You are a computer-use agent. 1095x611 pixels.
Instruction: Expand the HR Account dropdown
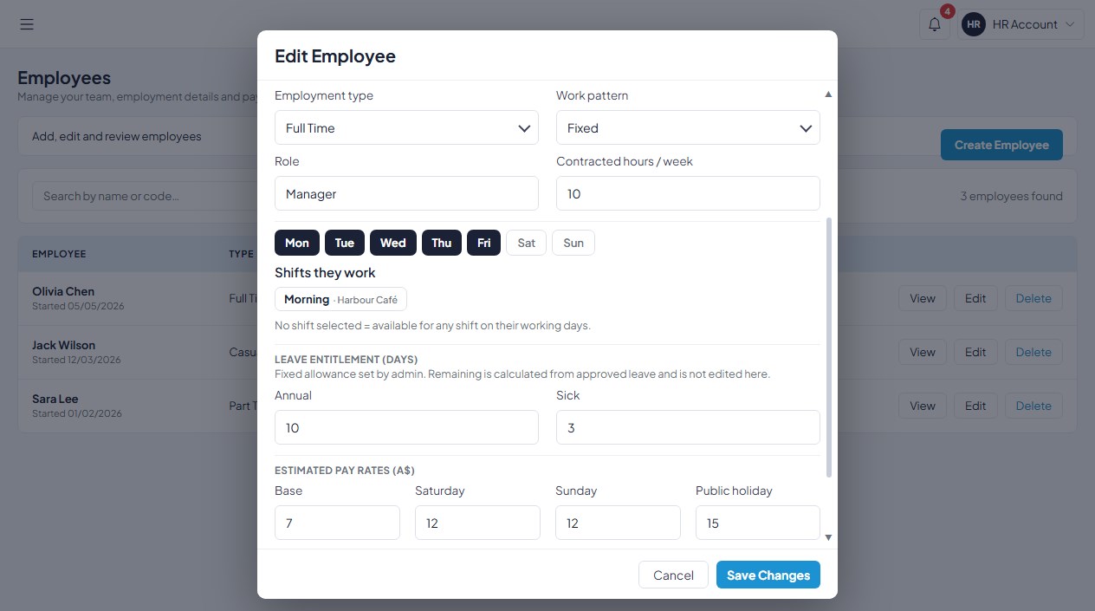tap(1021, 24)
